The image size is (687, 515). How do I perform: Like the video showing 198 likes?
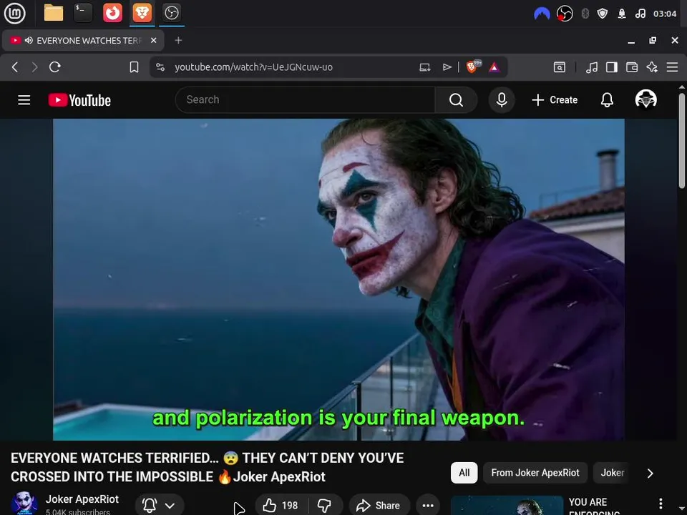point(281,506)
